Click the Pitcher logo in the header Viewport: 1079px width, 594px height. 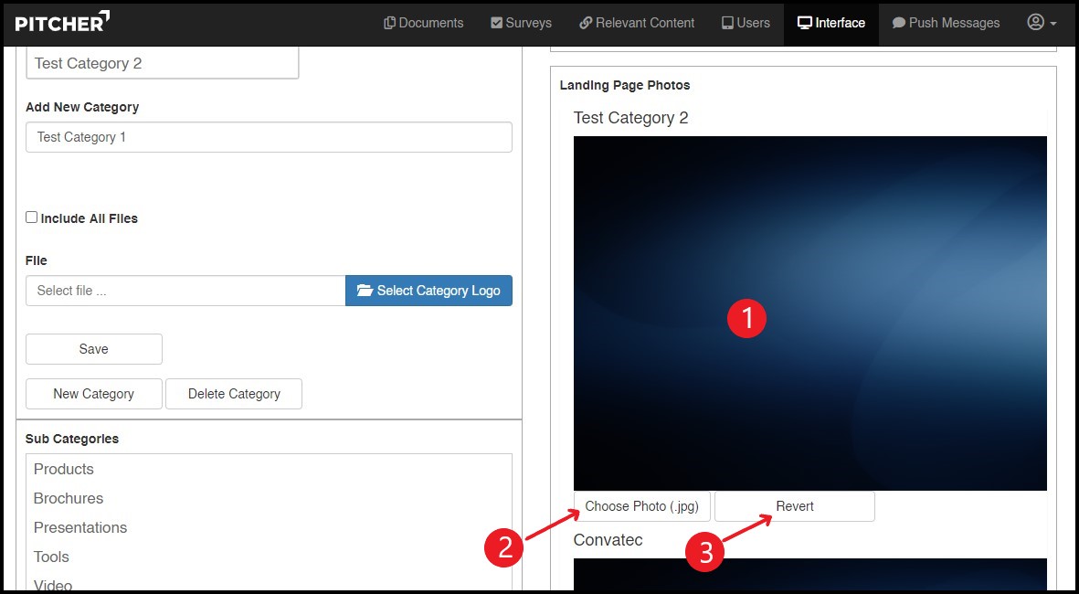pos(62,22)
